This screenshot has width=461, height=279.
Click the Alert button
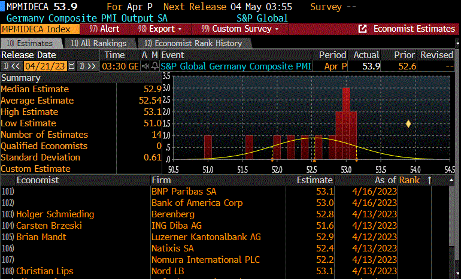(x=104, y=29)
